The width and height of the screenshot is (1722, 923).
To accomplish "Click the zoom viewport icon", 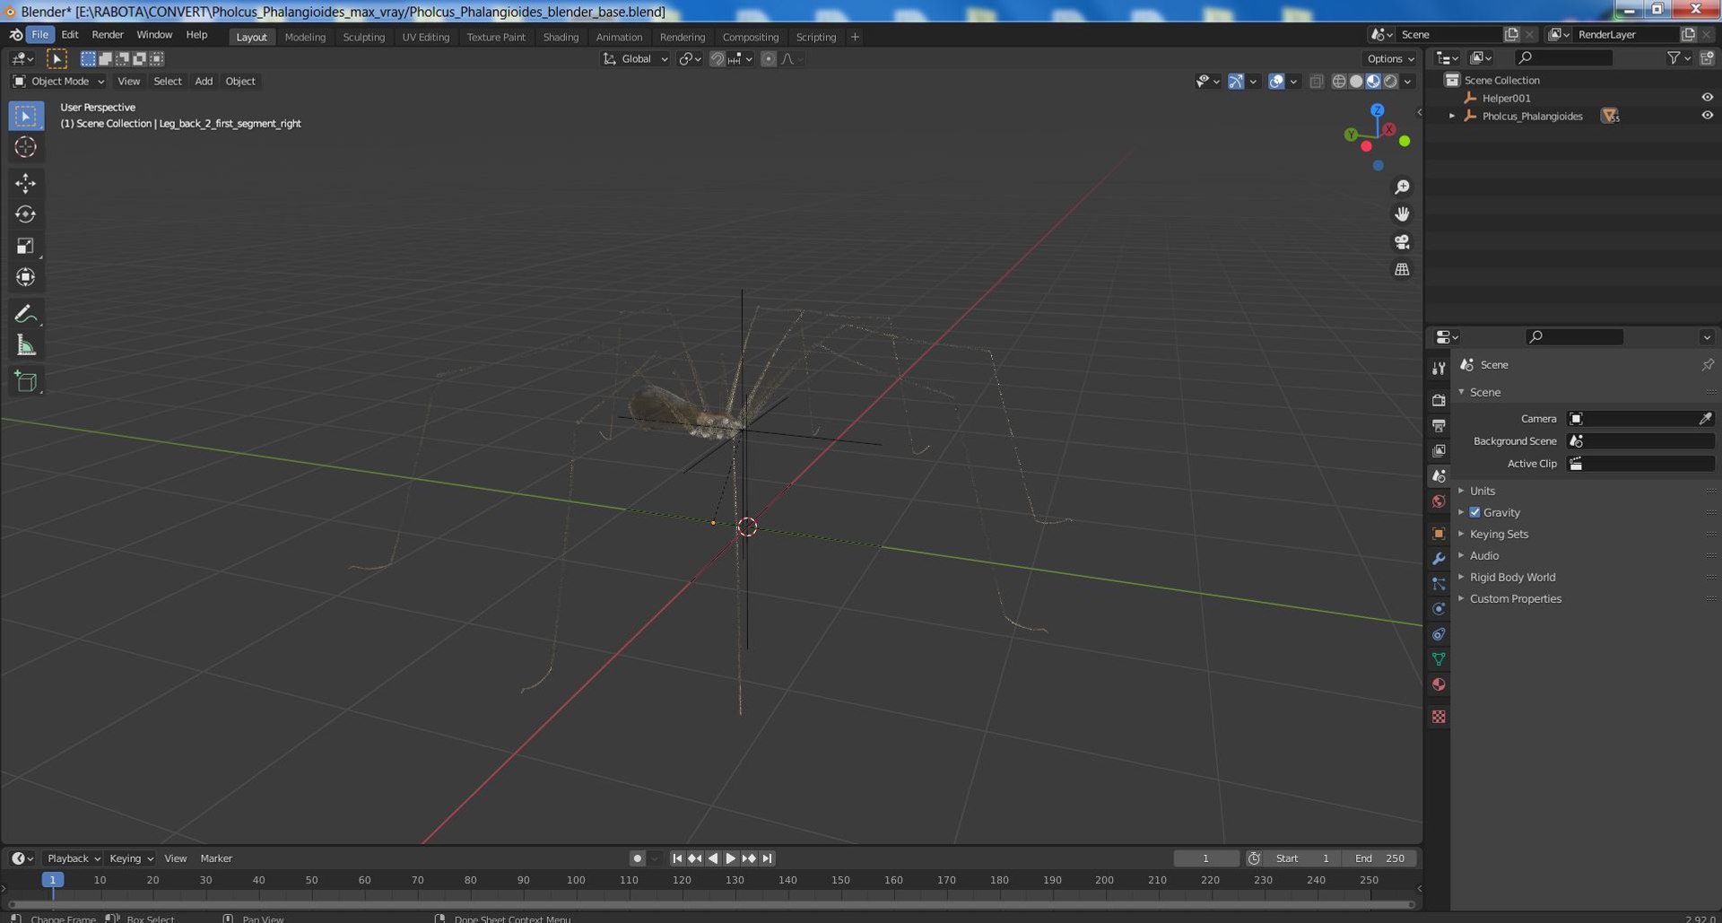I will [x=1402, y=187].
